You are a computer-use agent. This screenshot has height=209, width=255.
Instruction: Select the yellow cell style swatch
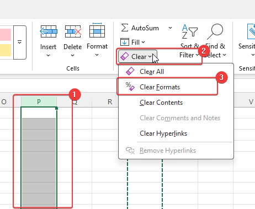(x=6, y=50)
